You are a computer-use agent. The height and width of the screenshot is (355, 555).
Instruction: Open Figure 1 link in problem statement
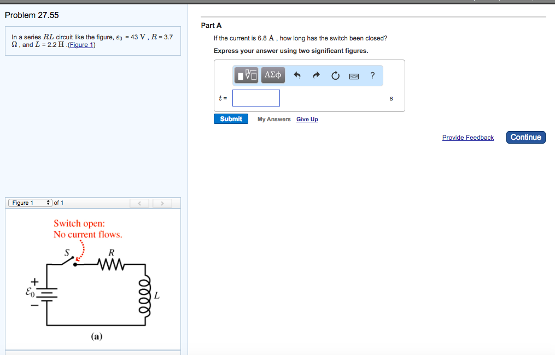81,44
